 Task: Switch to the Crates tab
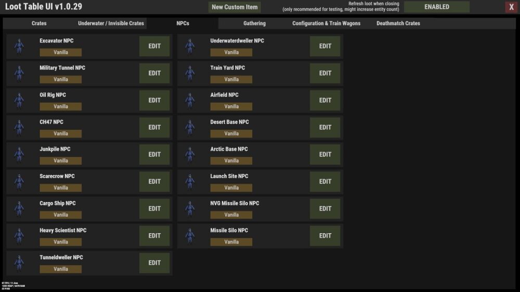pyautogui.click(x=39, y=23)
